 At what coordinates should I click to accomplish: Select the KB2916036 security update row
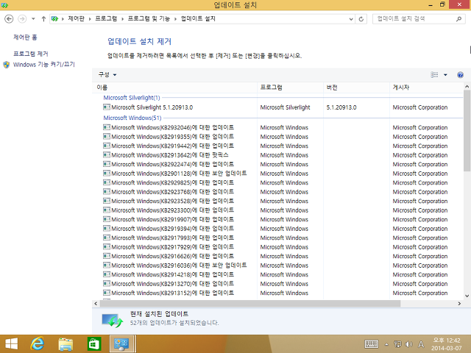pyautogui.click(x=277, y=265)
